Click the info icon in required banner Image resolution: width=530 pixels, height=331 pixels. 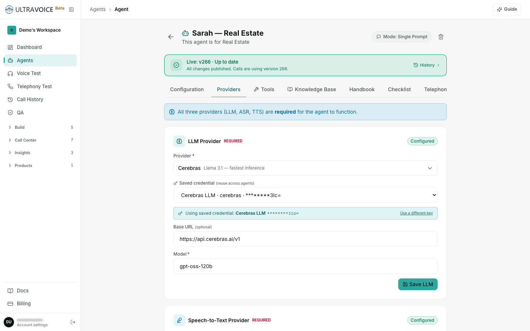click(172, 112)
